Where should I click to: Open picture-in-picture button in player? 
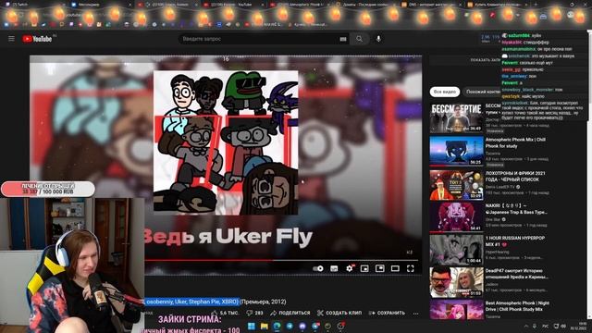click(x=380, y=268)
